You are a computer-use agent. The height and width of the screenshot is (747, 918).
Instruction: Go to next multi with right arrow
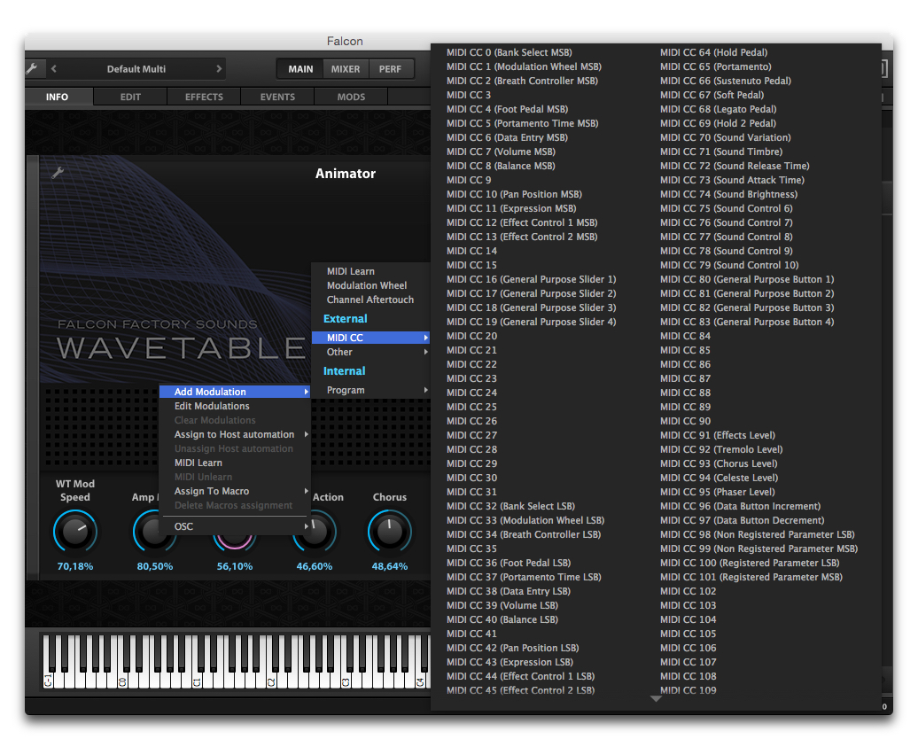pyautogui.click(x=219, y=68)
